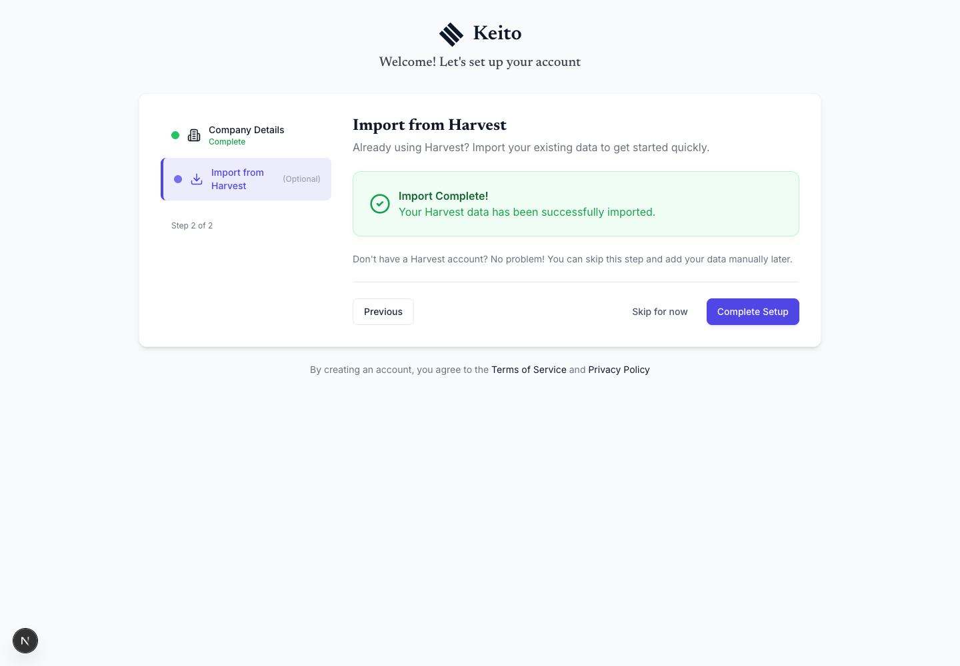Click the Step 2 of 2 indicator
This screenshot has width=960, height=666.
192,226
